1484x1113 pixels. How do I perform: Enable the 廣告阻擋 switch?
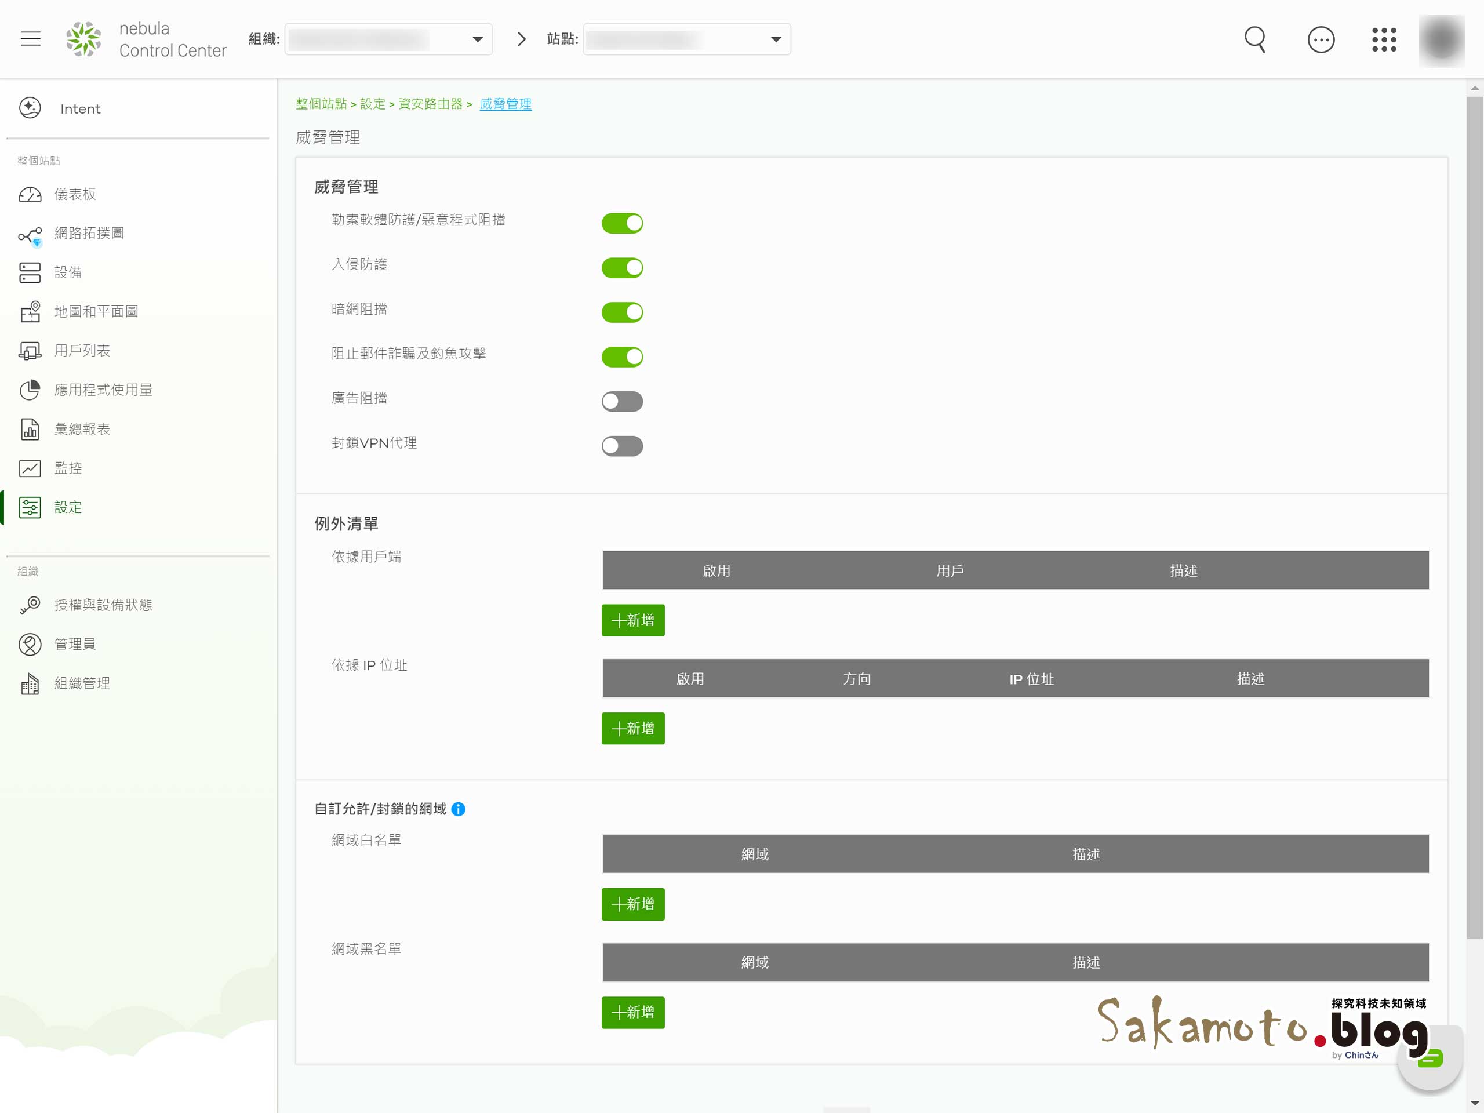(x=622, y=401)
